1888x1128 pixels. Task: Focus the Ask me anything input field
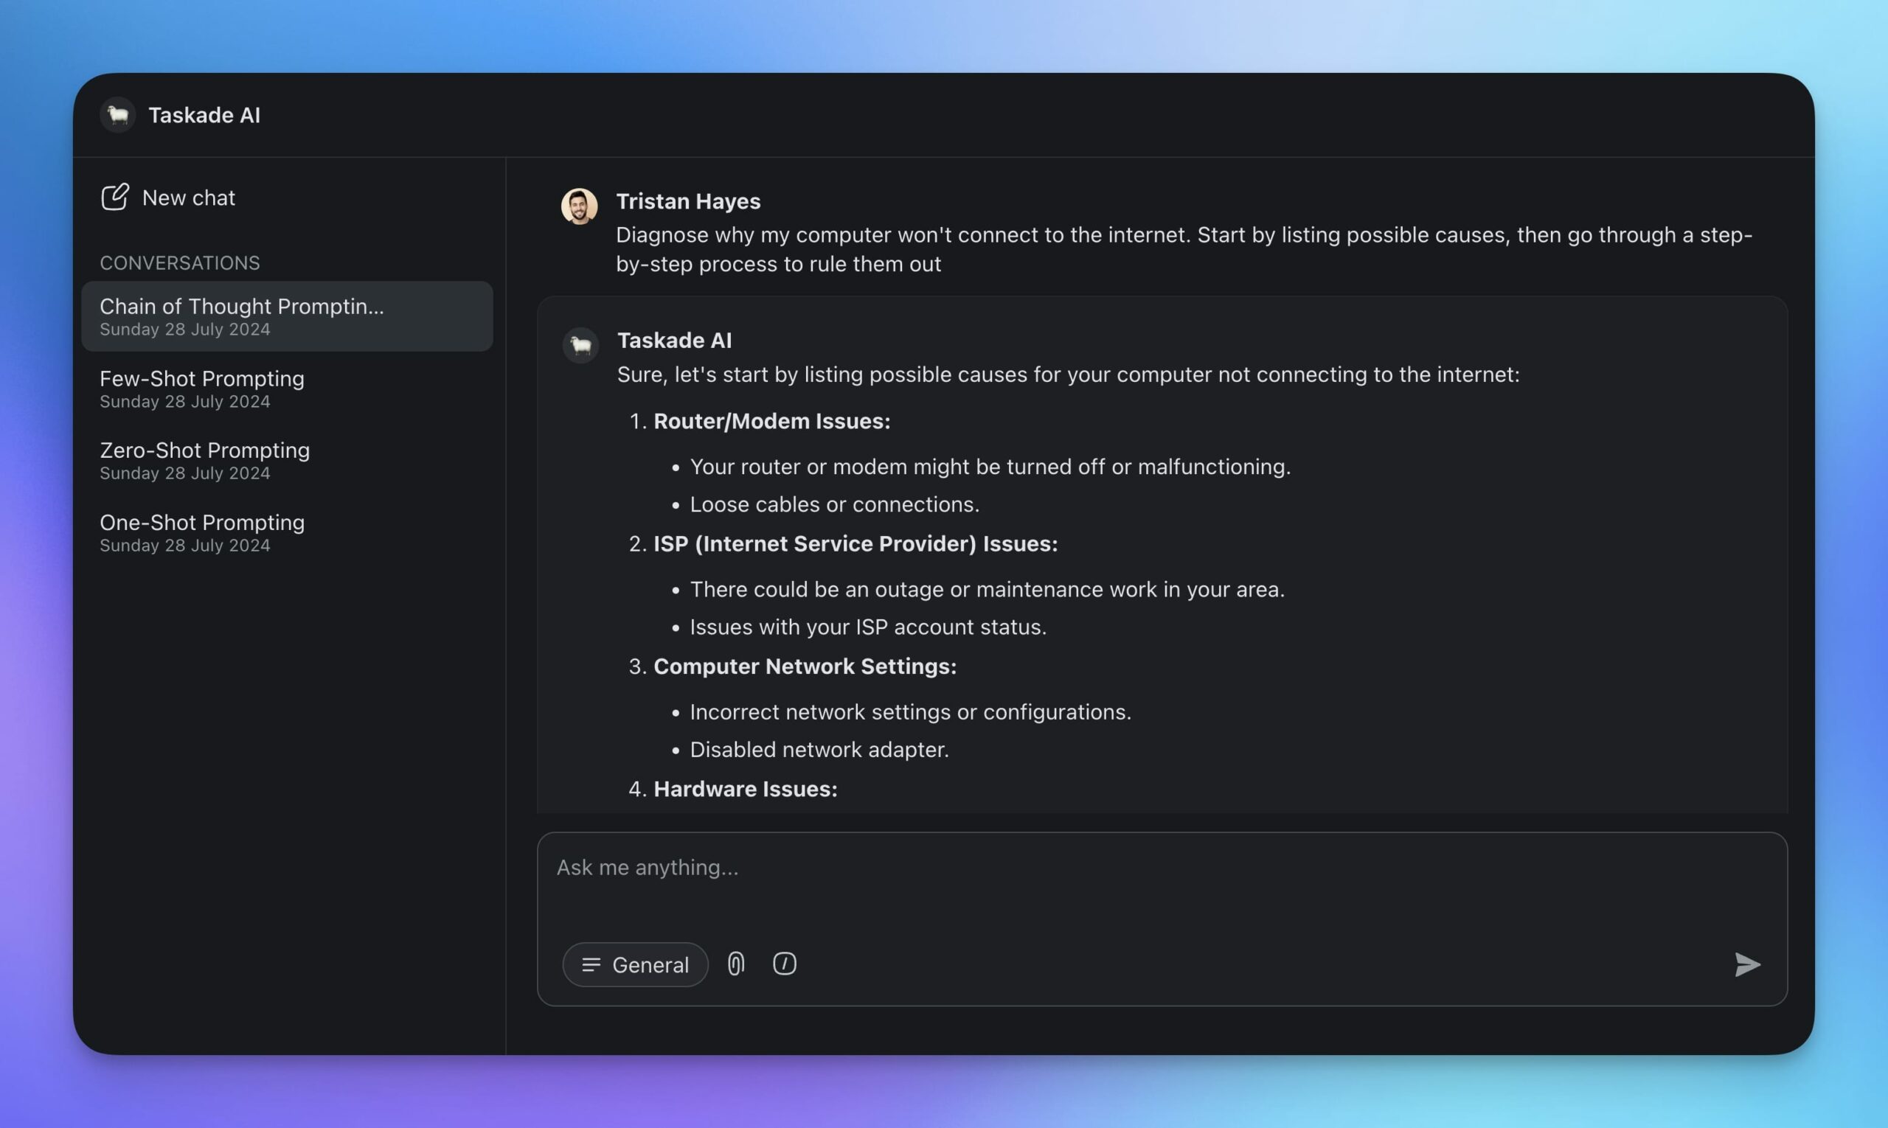point(1141,882)
